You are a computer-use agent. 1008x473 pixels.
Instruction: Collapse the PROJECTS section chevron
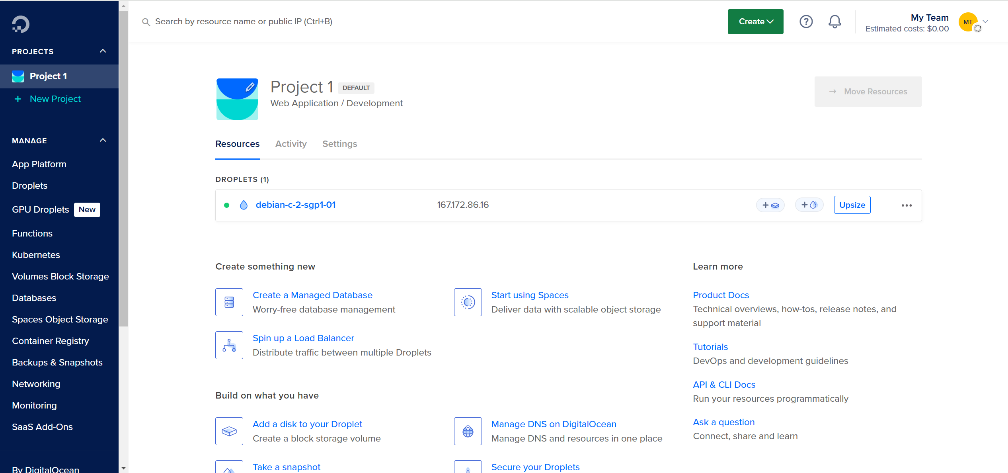pos(103,51)
